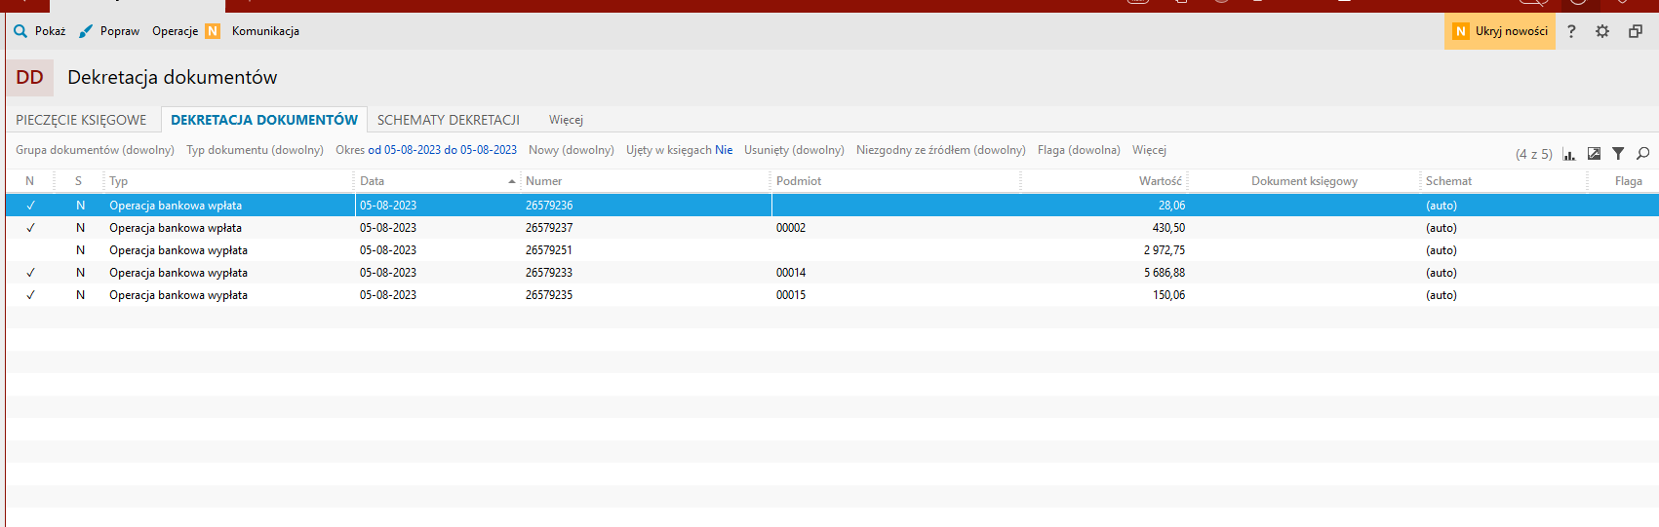The height and width of the screenshot is (527, 1659).
Task: Expand Więcej in the filter bar
Action: click(x=1149, y=150)
